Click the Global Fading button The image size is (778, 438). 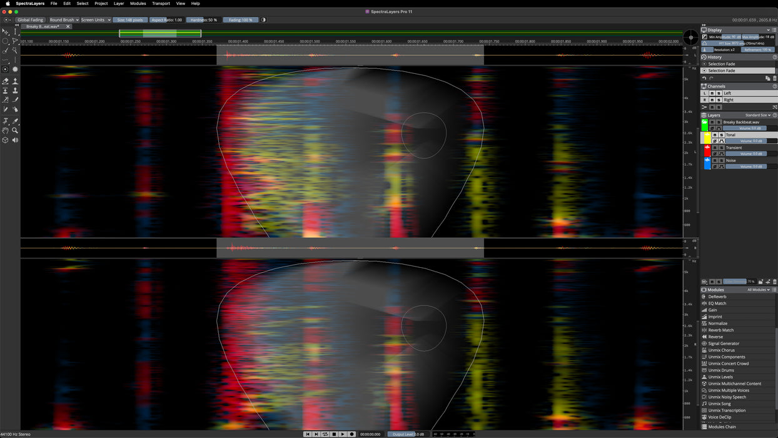30,20
